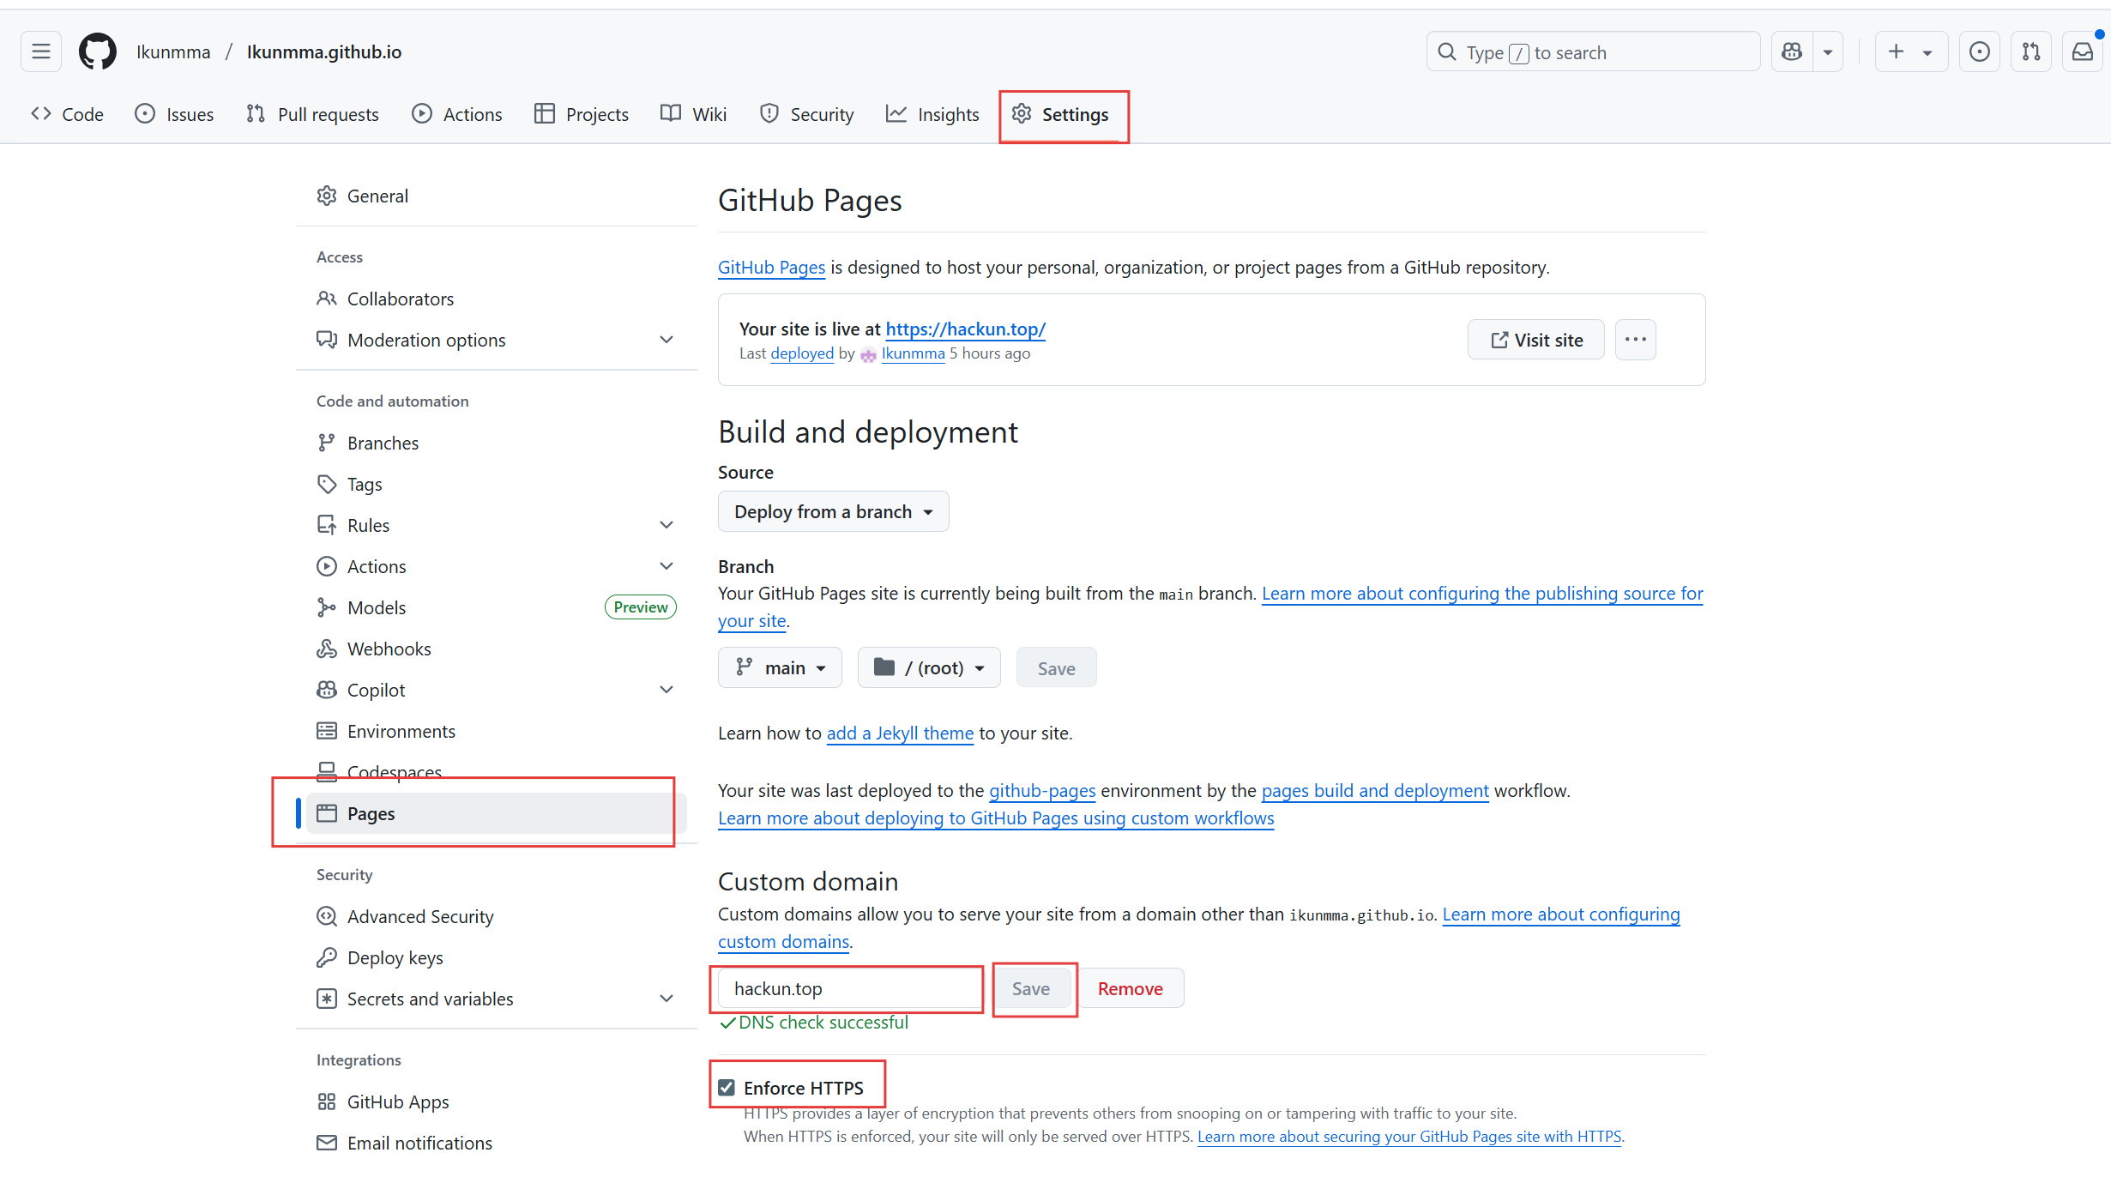Click the Remove custom domain button
This screenshot has width=2111, height=1189.
[x=1130, y=988]
